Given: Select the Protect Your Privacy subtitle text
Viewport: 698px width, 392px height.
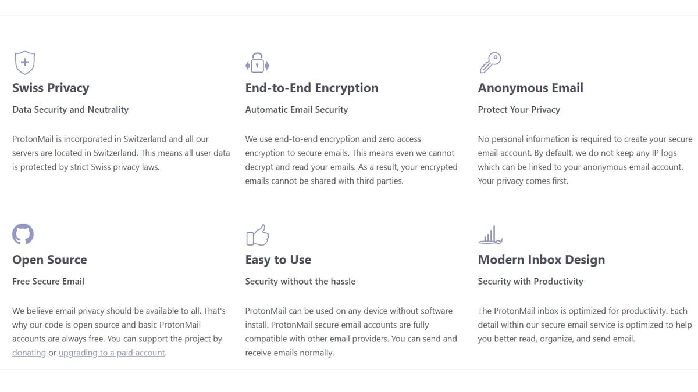Looking at the screenshot, I should (x=519, y=109).
